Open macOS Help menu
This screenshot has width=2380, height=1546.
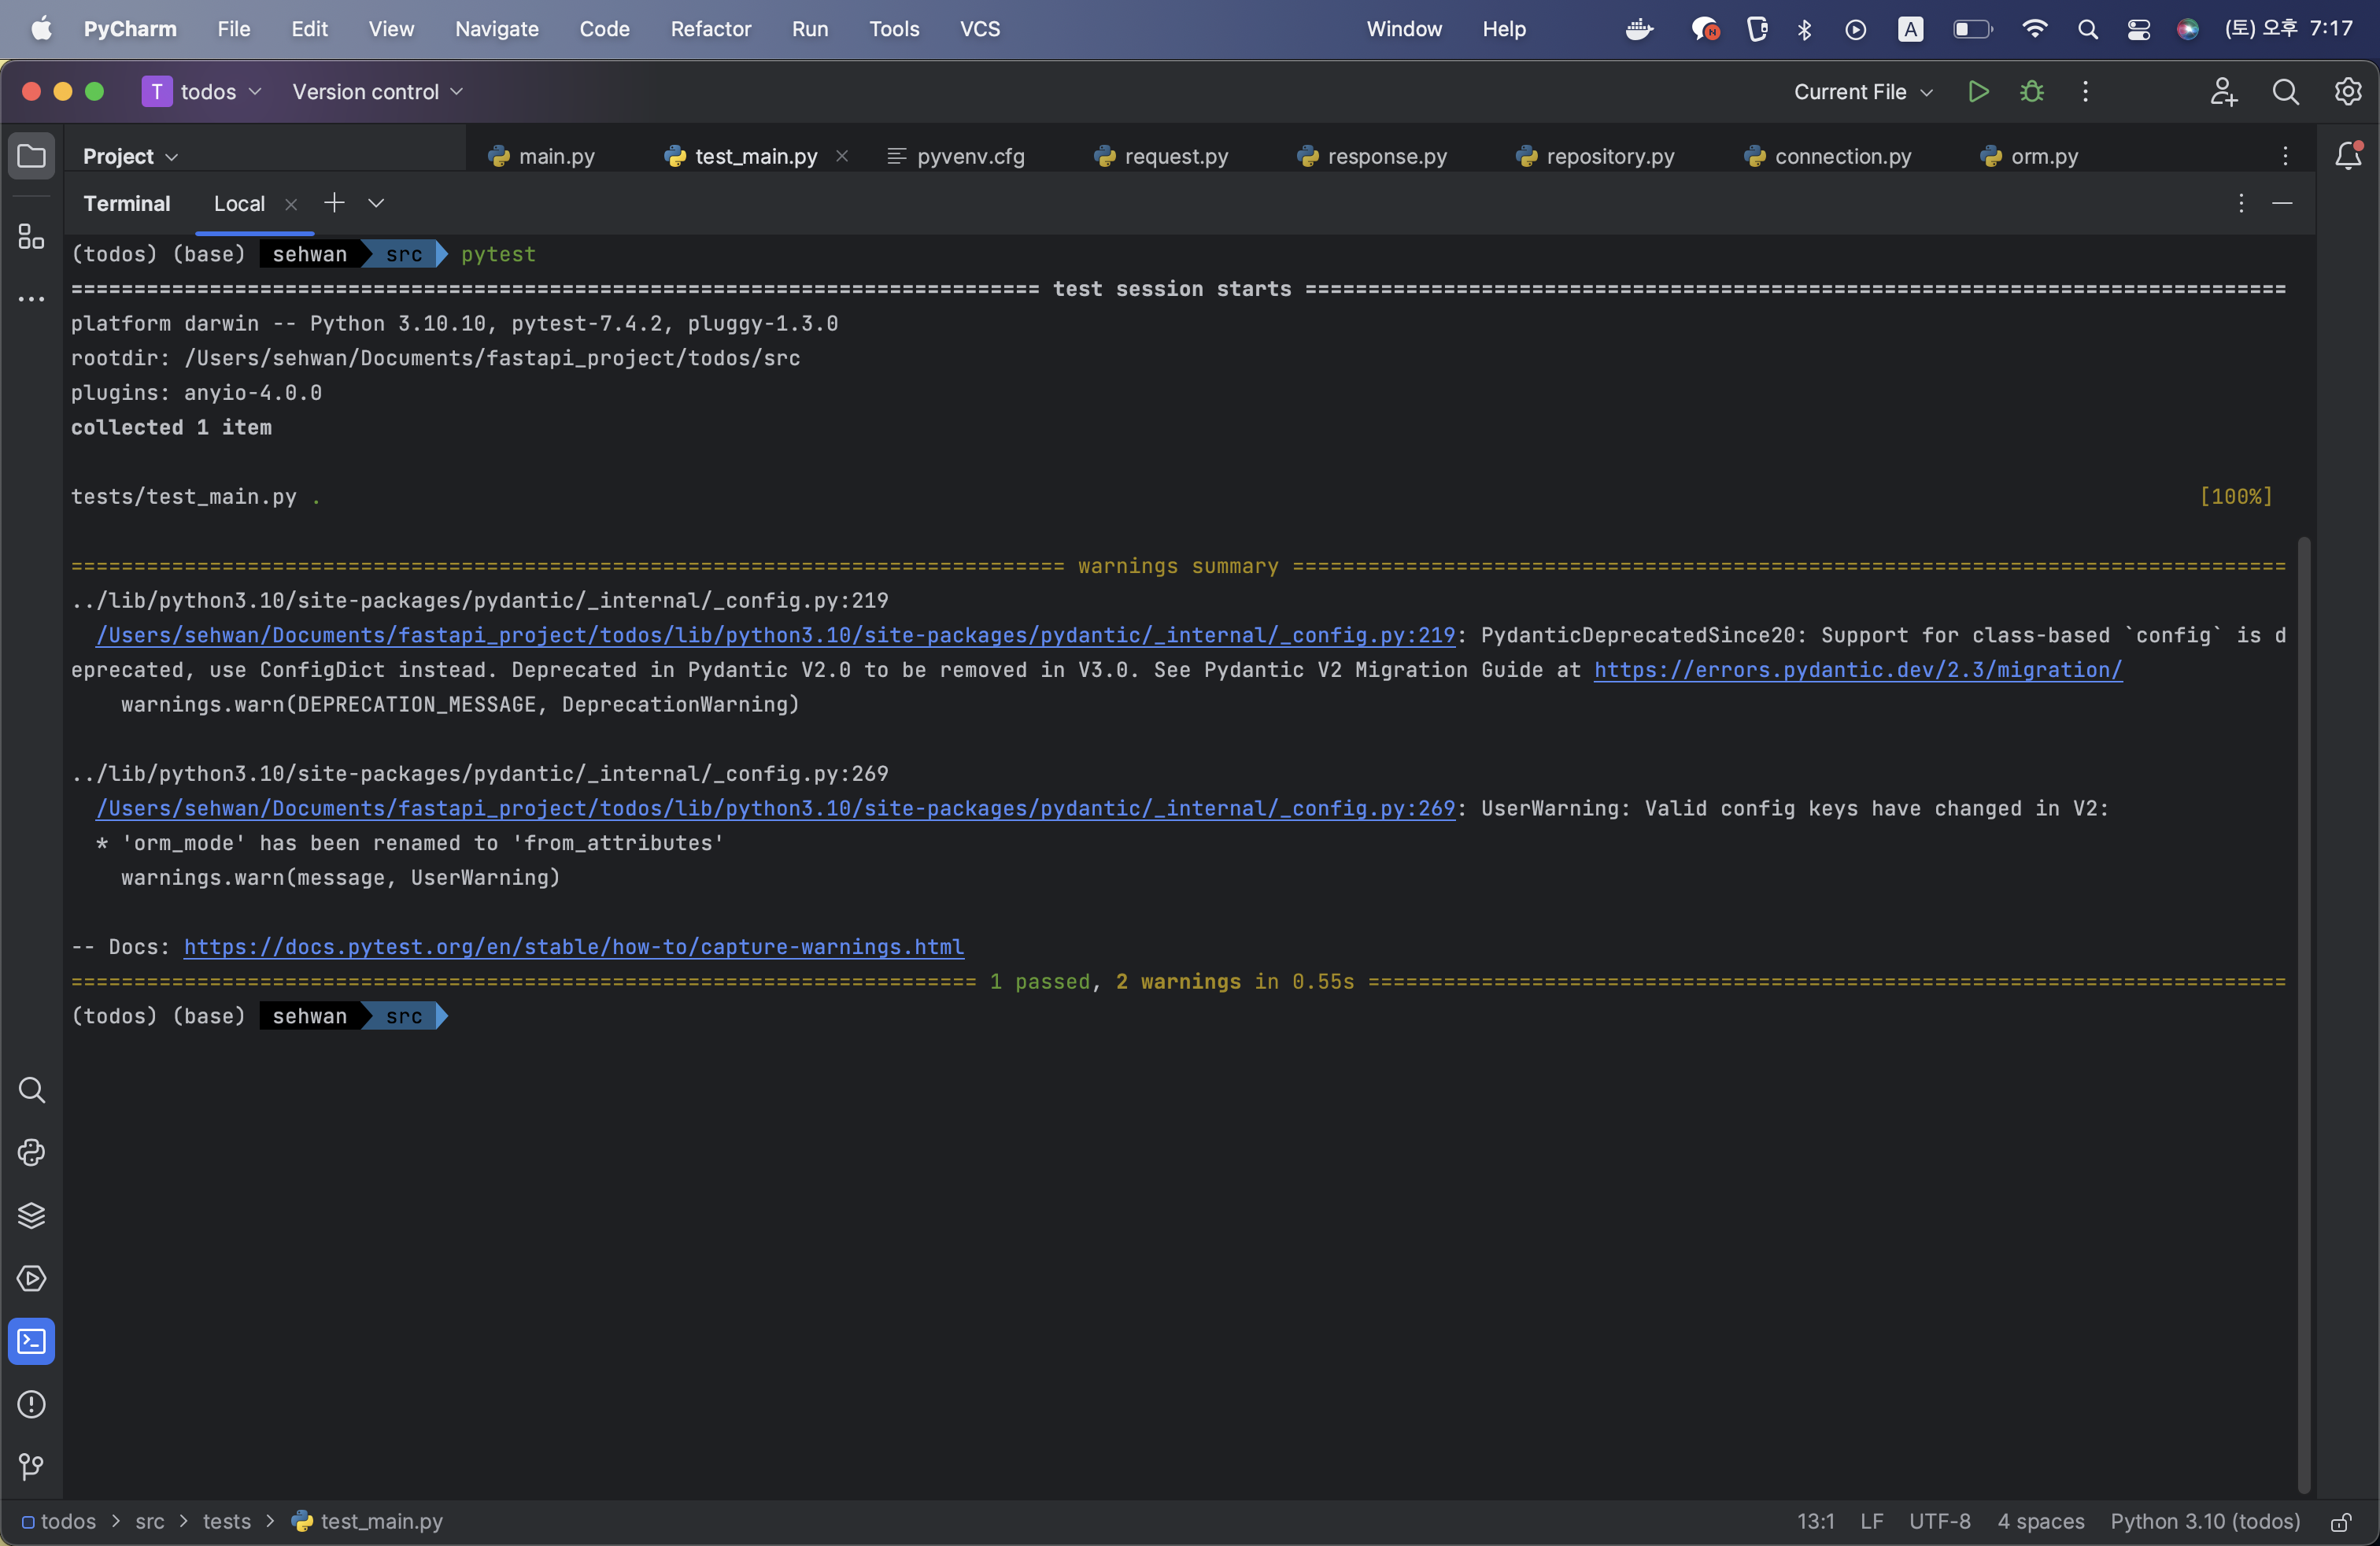[1503, 29]
